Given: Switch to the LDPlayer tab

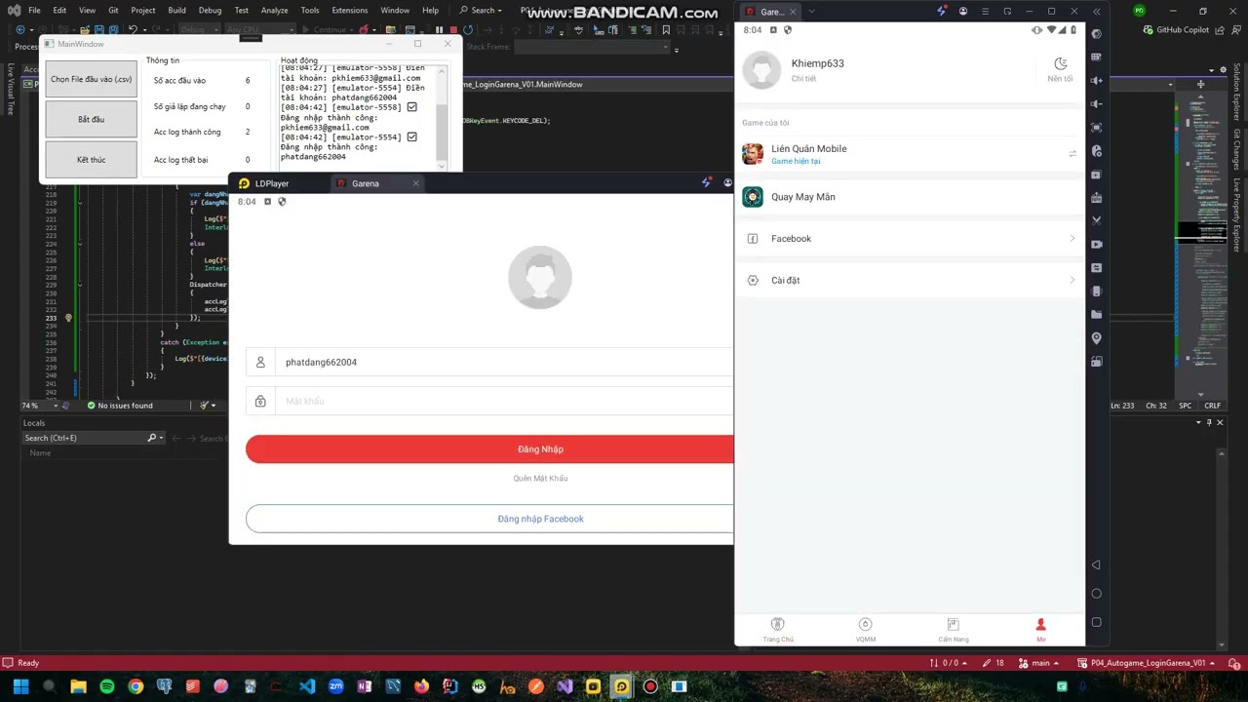Looking at the screenshot, I should (x=265, y=183).
